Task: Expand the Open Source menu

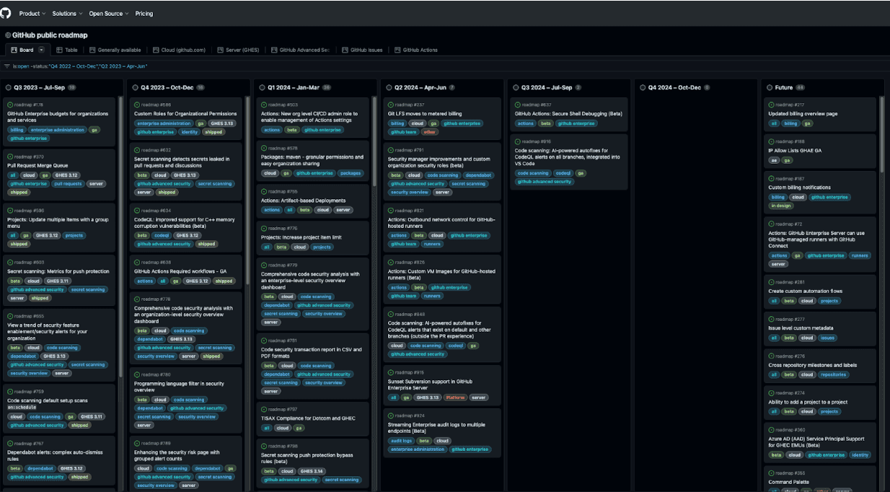Action: 107,12
